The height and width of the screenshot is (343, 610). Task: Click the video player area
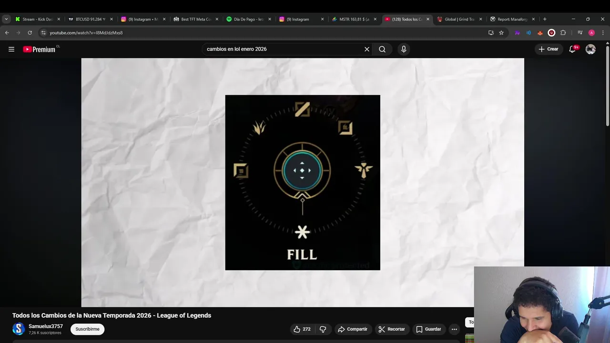point(303,182)
